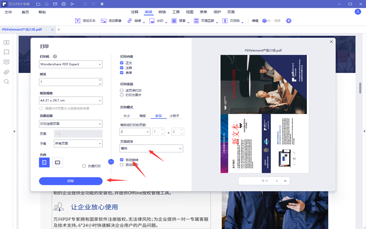The width and height of the screenshot is (366, 229).
Task: Select portrait orientation icon
Action: (44, 162)
